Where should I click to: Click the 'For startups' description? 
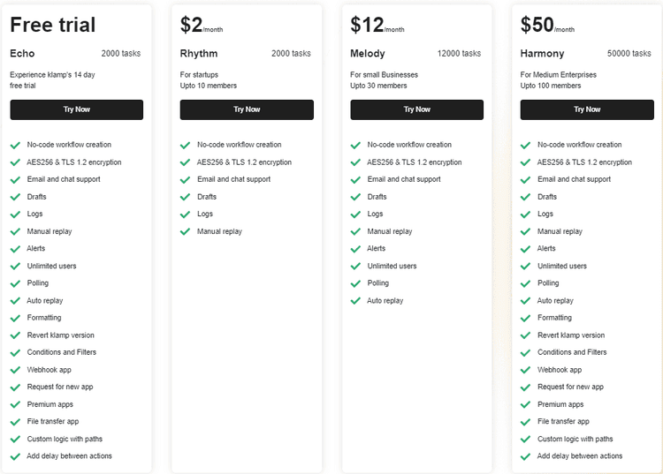click(x=199, y=75)
